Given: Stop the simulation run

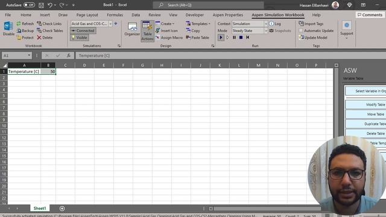Looking at the screenshot, I should coord(241,37).
